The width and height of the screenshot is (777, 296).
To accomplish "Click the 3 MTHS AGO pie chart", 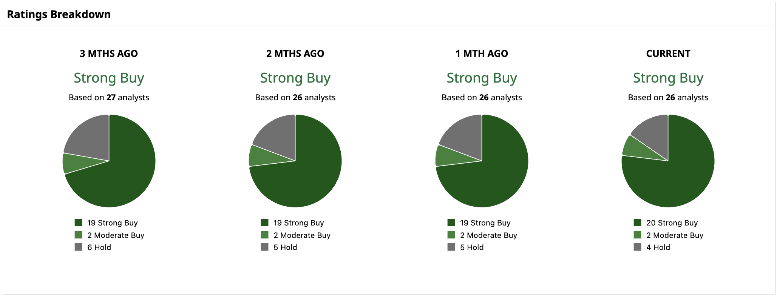I will pos(109,161).
